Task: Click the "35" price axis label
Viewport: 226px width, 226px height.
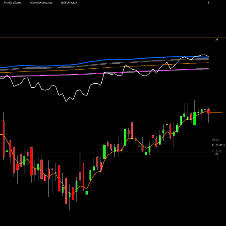Action: tap(217, 40)
